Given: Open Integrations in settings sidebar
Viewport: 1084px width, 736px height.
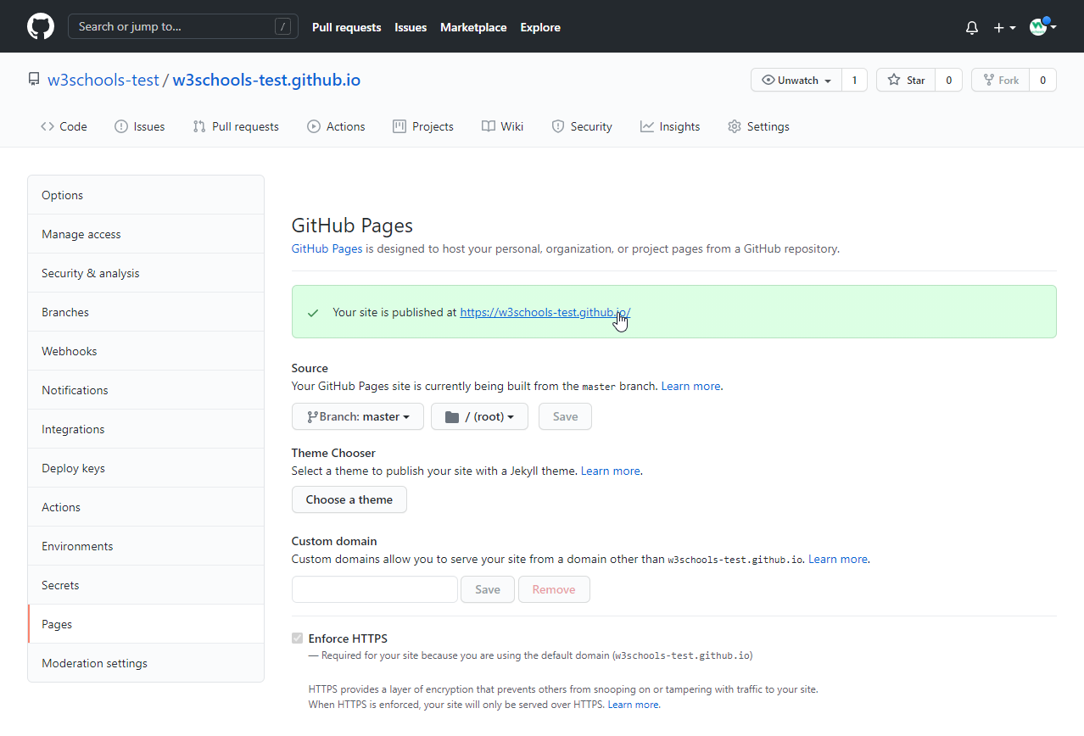Looking at the screenshot, I should pos(146,429).
